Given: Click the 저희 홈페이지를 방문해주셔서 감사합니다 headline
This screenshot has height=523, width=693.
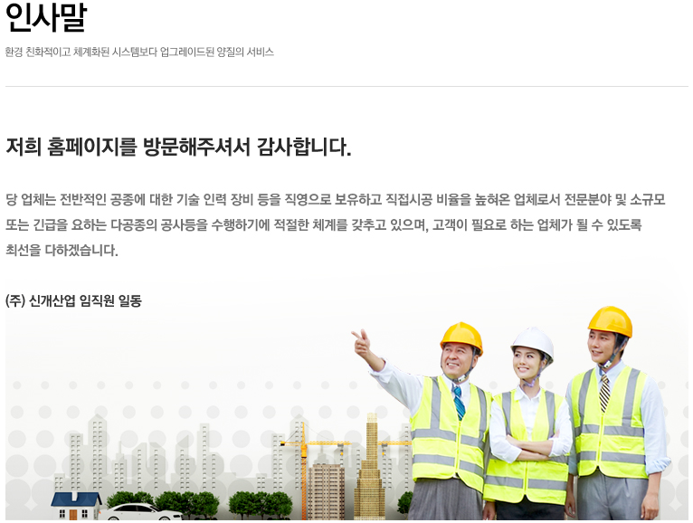Looking at the screenshot, I should (x=178, y=147).
